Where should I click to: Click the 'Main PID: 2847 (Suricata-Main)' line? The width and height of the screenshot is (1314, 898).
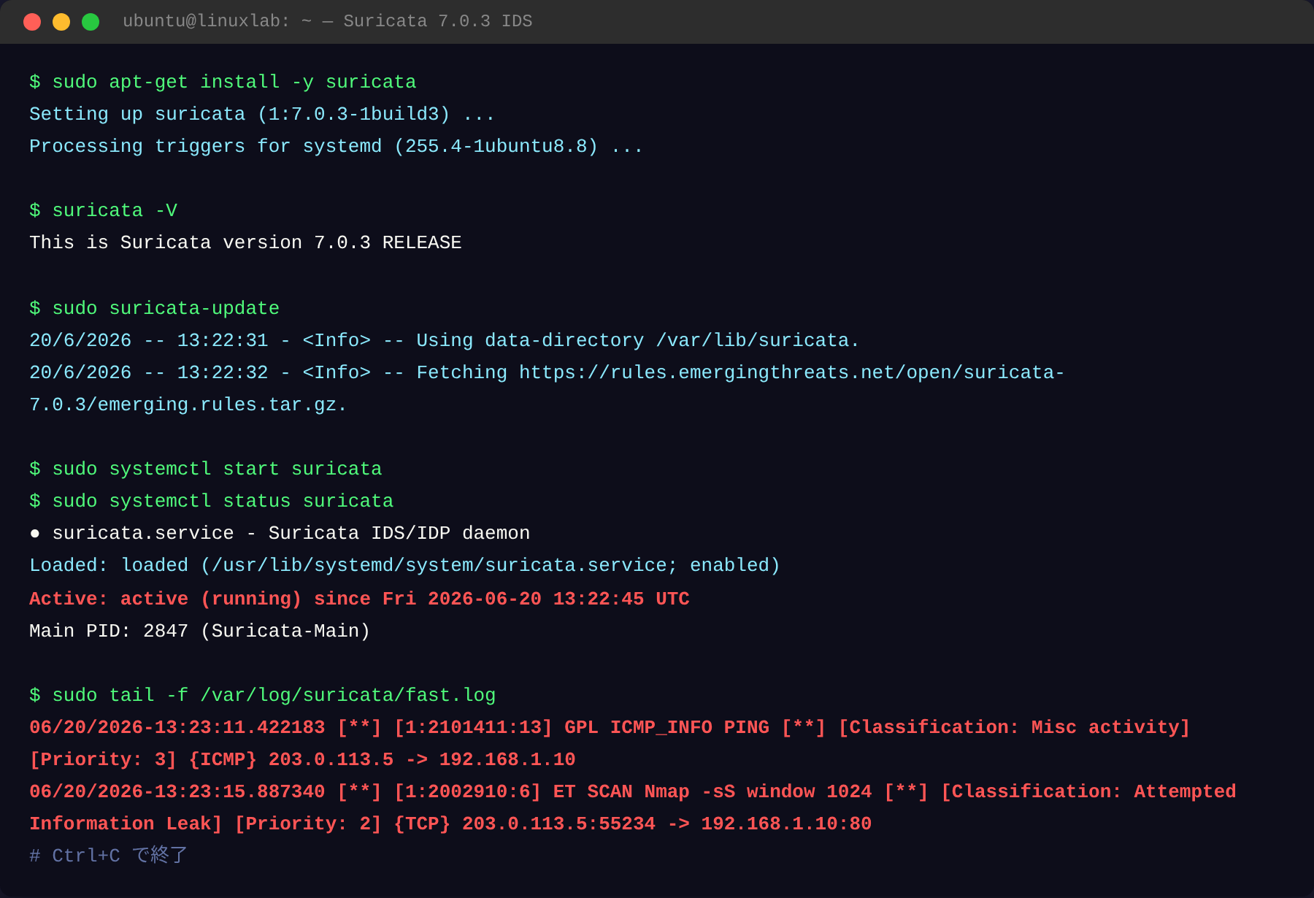tap(199, 631)
